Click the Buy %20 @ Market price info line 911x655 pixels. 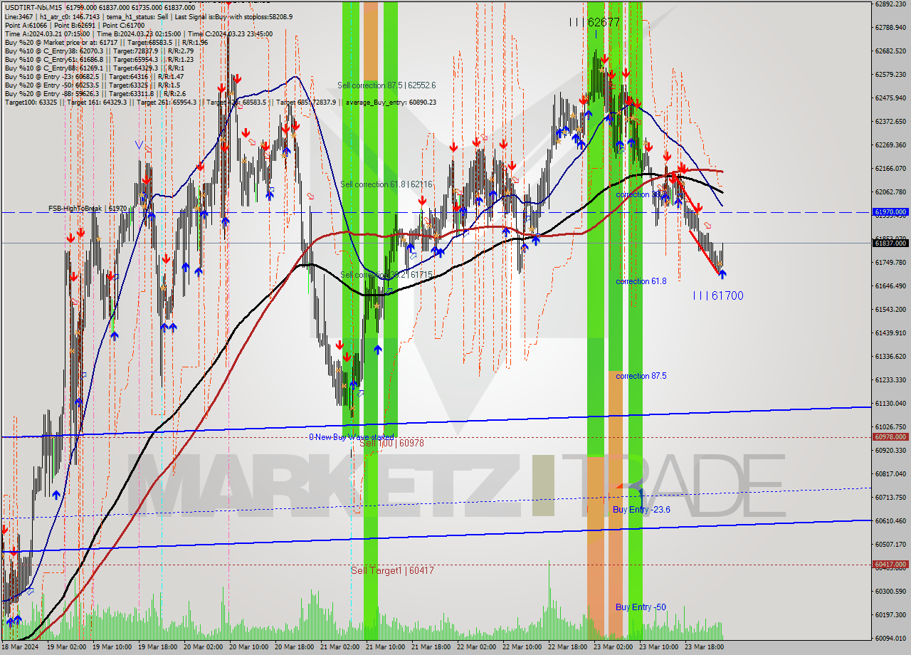[x=106, y=42]
